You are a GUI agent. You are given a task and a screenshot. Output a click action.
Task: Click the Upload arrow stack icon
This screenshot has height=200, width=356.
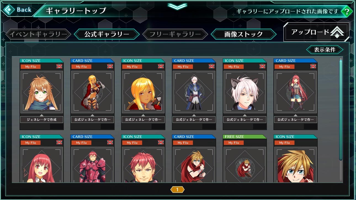[337, 33]
